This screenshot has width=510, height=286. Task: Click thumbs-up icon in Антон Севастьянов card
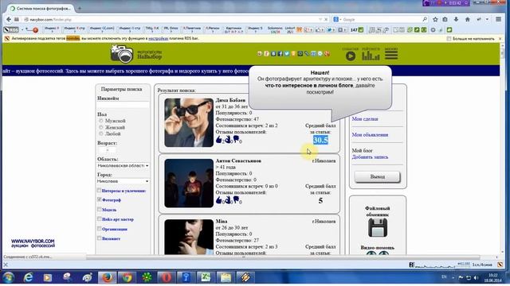coord(219,200)
